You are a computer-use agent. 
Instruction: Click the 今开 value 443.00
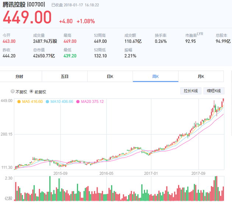(x=9, y=41)
